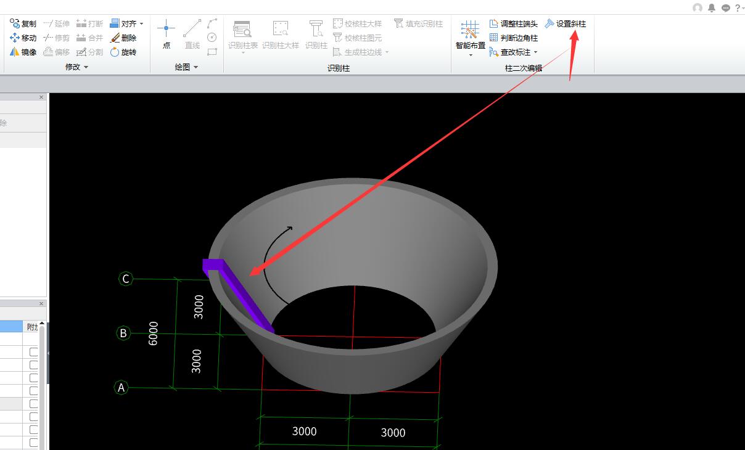Open the user avatar account icon

[698, 8]
